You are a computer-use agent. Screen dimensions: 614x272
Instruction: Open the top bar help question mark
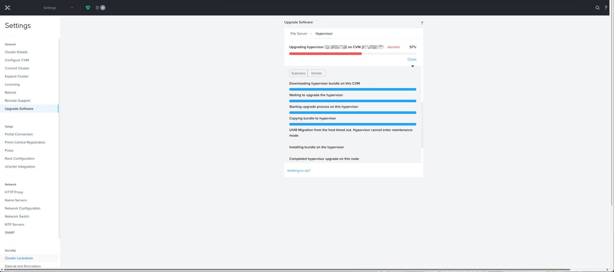point(606,8)
